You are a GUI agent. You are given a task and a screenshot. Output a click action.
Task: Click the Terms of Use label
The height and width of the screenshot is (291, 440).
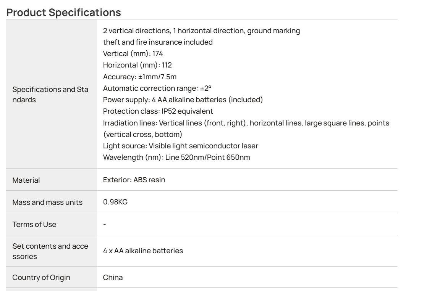[x=34, y=224]
